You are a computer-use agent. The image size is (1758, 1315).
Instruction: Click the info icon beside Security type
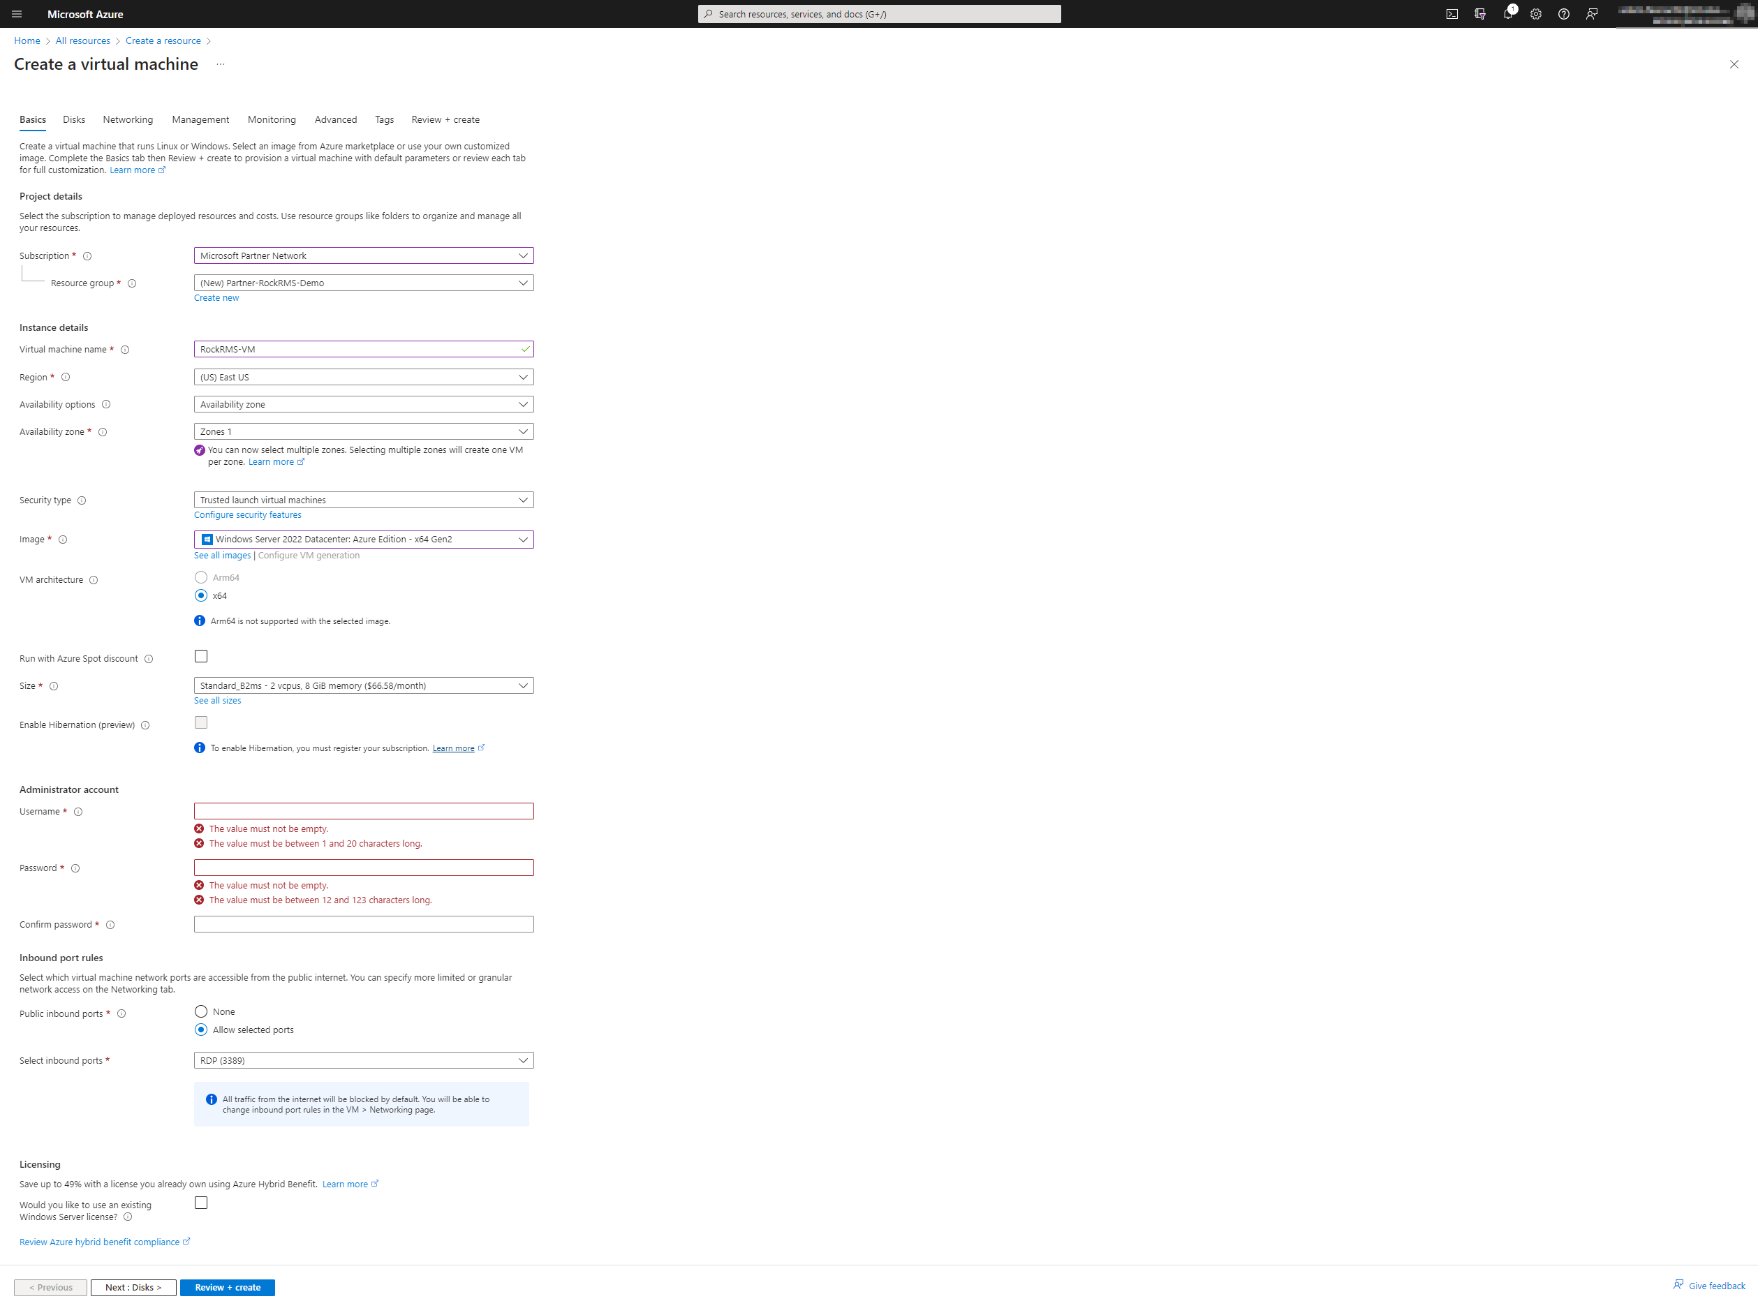tap(82, 500)
